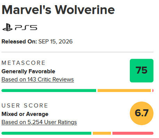Click the yellow mixed critic reviews bar
Image resolution: width=159 pixels, height=138 pixels.
tap(124, 91)
